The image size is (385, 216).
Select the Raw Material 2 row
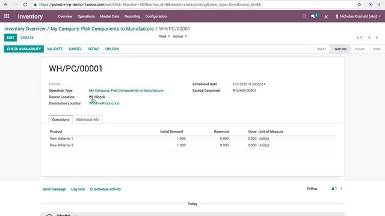tap(192, 145)
